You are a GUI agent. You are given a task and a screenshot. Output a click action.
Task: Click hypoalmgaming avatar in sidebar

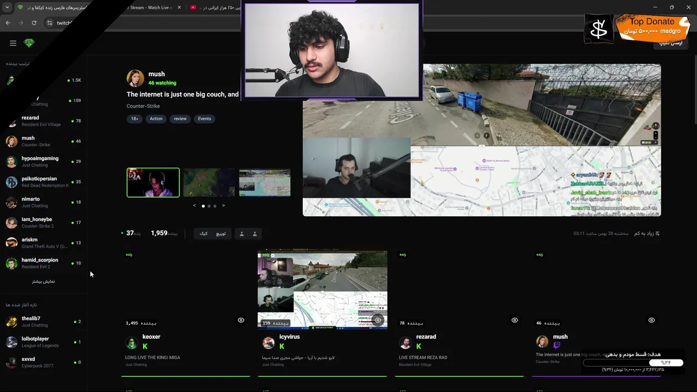coord(11,162)
